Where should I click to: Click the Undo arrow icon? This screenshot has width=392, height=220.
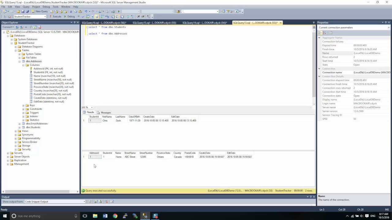pos(86,11)
